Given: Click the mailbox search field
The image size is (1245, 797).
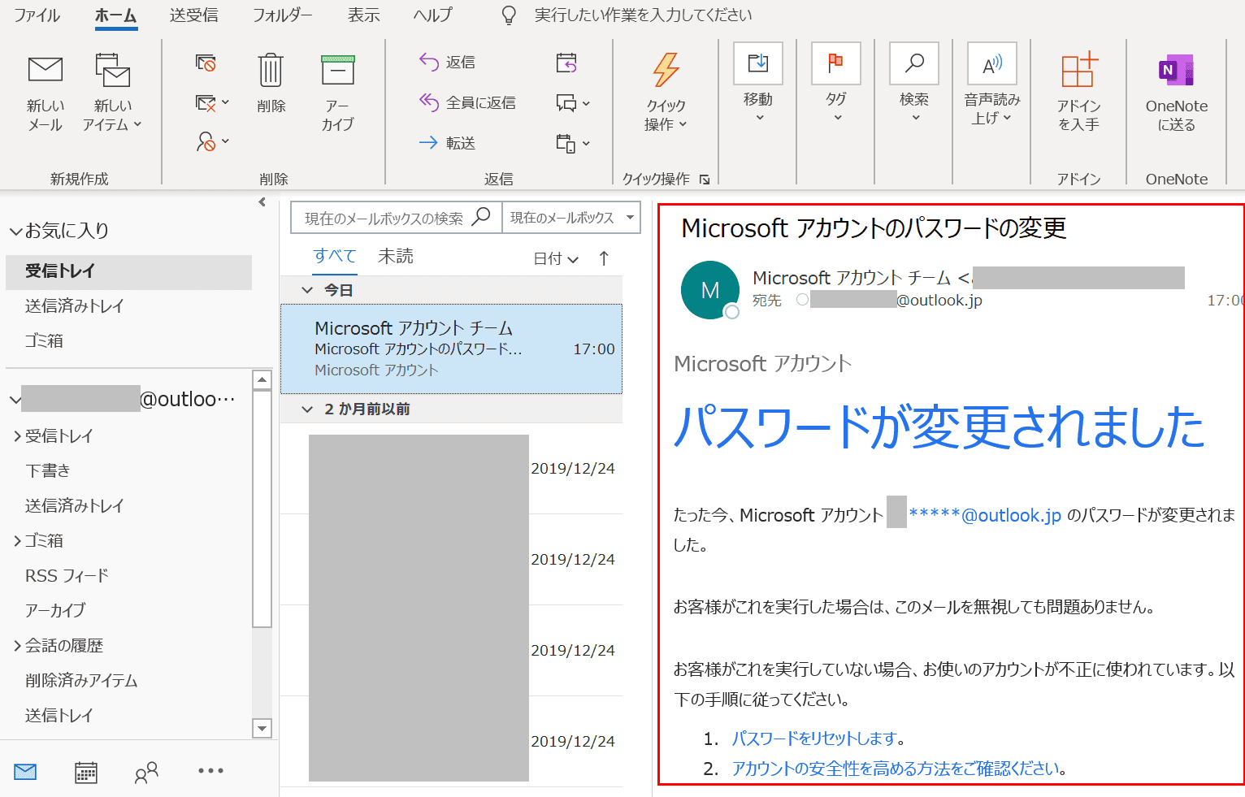Looking at the screenshot, I should tap(382, 218).
